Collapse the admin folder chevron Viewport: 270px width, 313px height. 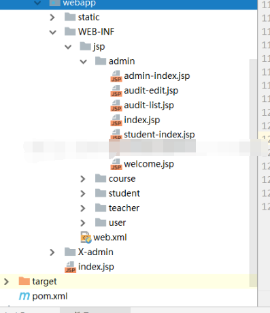(x=83, y=61)
